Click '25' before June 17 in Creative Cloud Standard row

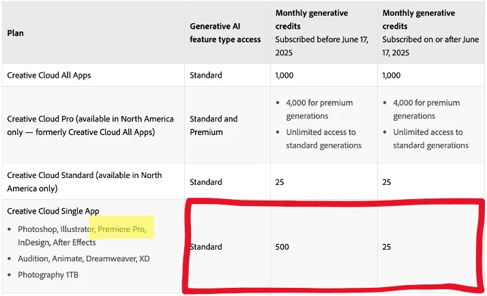point(280,182)
